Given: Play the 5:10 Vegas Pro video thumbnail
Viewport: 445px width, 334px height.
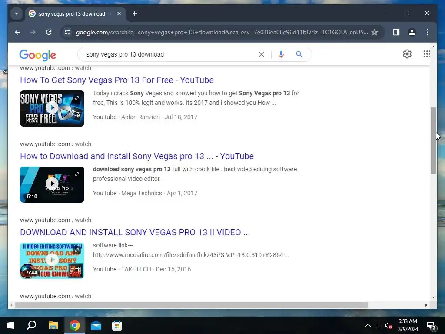Looking at the screenshot, I should (52, 184).
